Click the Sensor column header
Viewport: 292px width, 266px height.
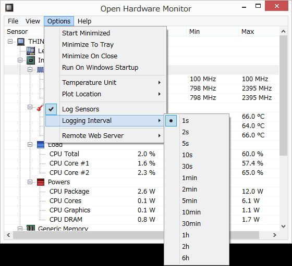[x=24, y=32]
